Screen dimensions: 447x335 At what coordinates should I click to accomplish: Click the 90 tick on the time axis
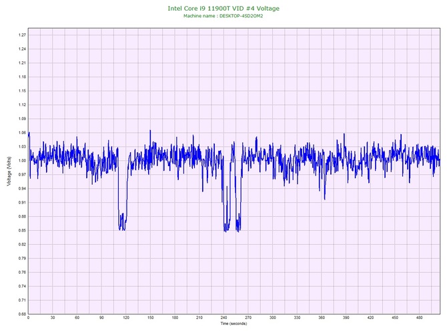101,318
